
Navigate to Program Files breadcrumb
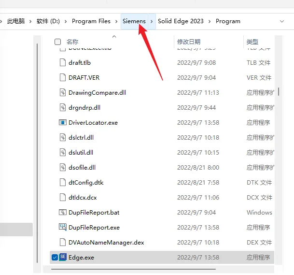coord(91,21)
